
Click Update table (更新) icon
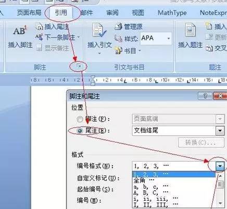209,37
